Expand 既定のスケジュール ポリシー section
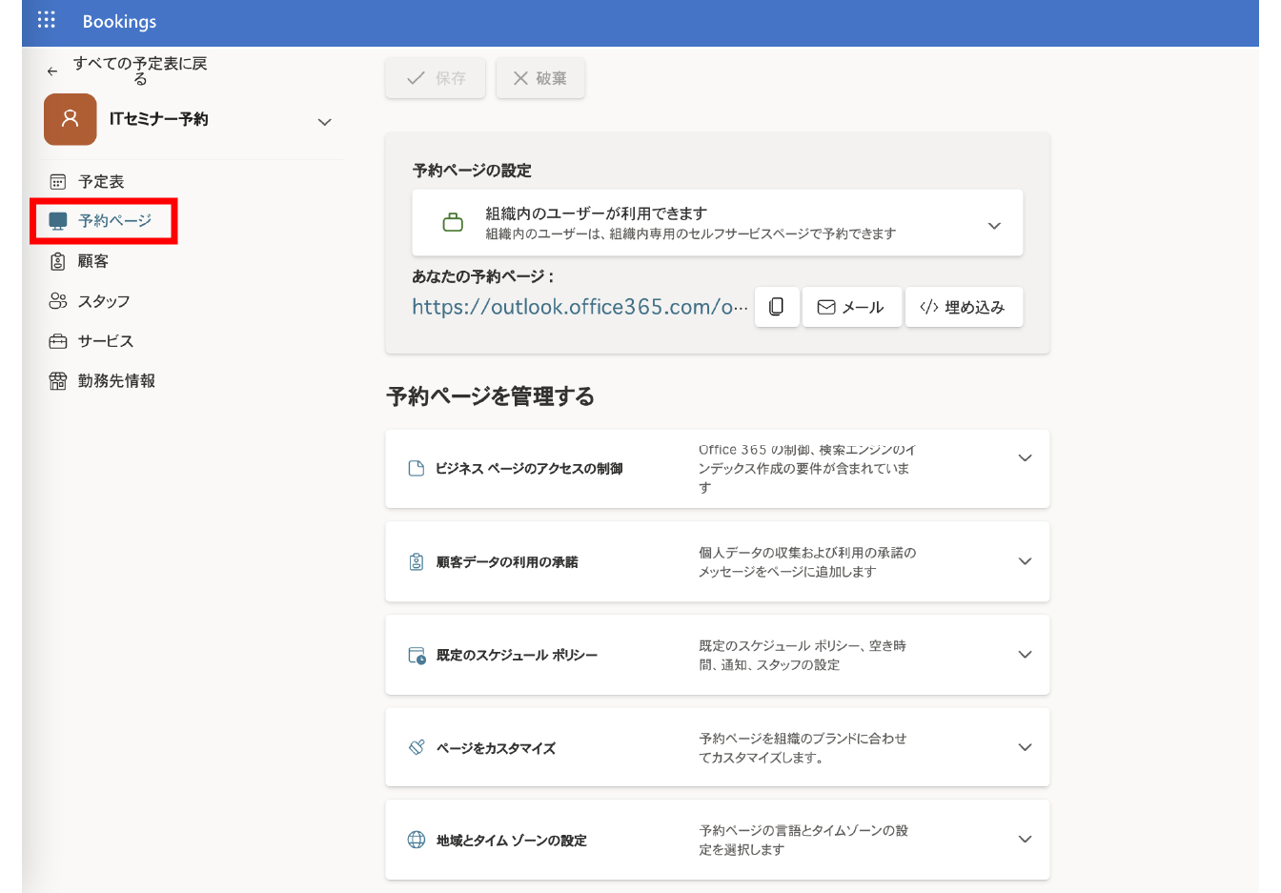1281x893 pixels. coord(1025,655)
